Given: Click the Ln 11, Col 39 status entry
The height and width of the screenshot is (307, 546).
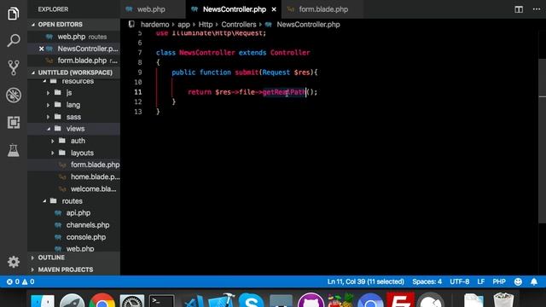Looking at the screenshot, I should tap(366, 281).
